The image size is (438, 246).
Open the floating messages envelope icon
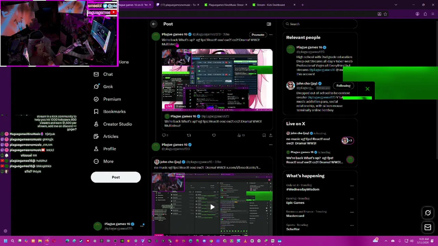[428, 227]
